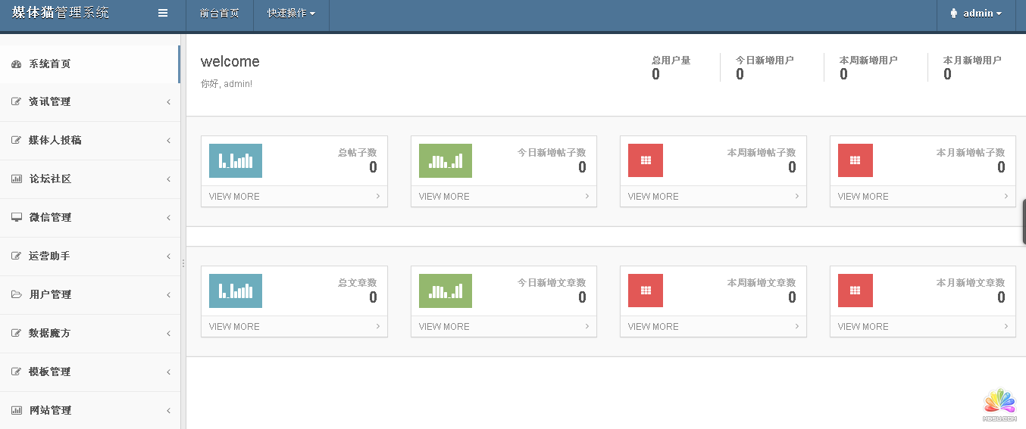
Task: Expand the 资讯管理 sidebar menu
Action: (x=50, y=102)
